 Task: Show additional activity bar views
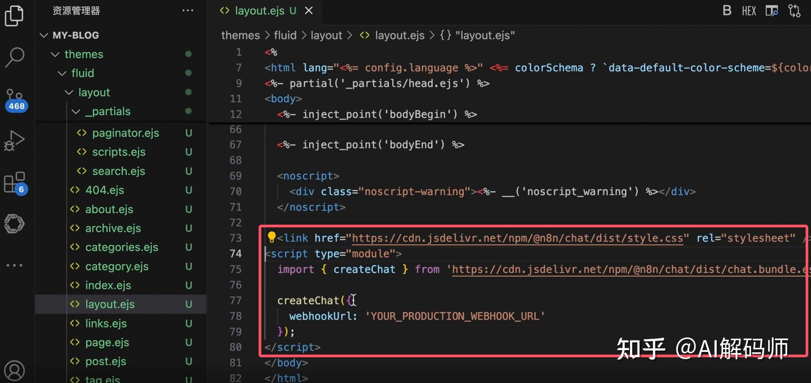(14, 265)
